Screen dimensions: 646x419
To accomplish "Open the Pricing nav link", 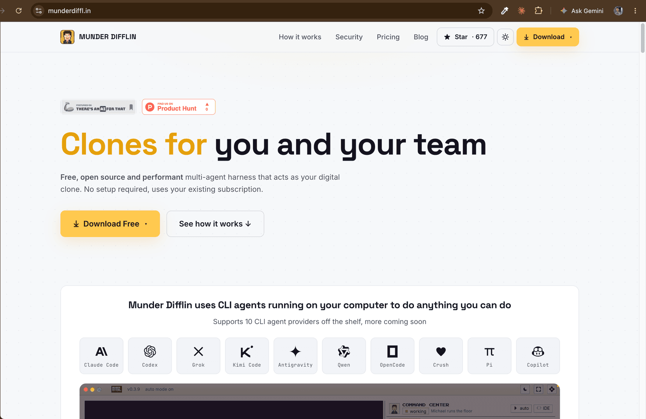I will coord(388,37).
